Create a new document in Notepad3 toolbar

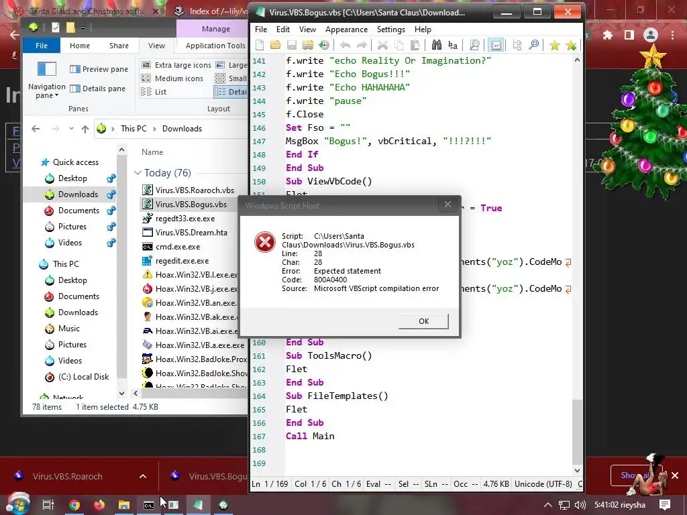pyautogui.click(x=260, y=45)
